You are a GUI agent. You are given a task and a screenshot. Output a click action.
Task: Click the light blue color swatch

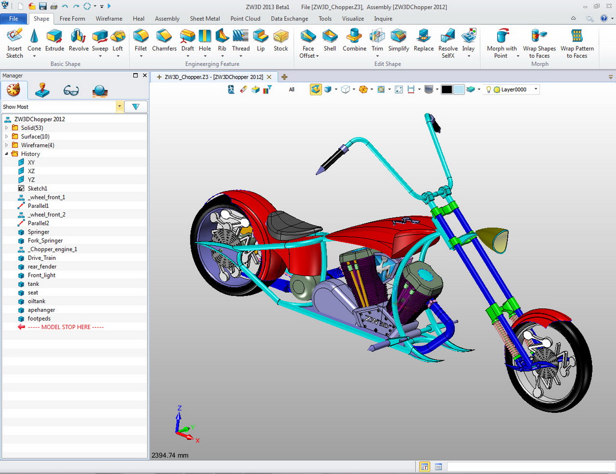458,90
